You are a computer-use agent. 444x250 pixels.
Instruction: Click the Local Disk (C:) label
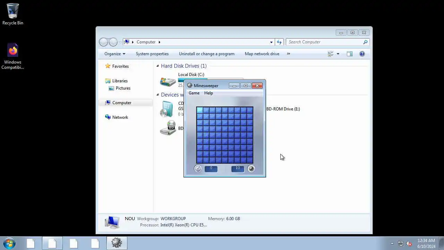[191, 75]
